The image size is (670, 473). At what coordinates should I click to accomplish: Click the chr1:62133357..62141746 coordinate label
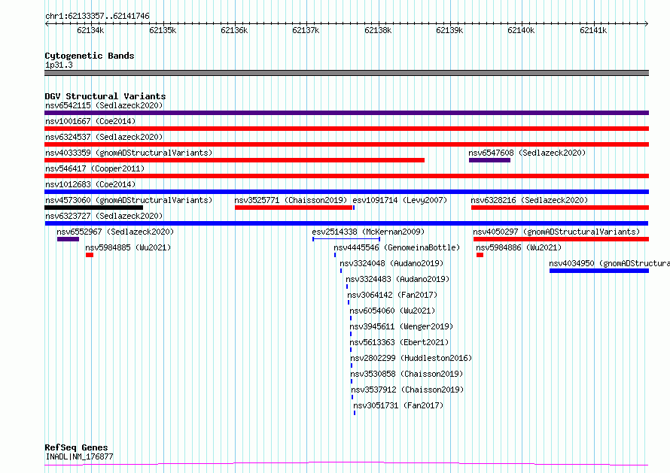click(x=97, y=17)
